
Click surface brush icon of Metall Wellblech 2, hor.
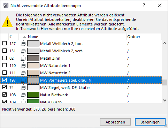coord(23,44)
